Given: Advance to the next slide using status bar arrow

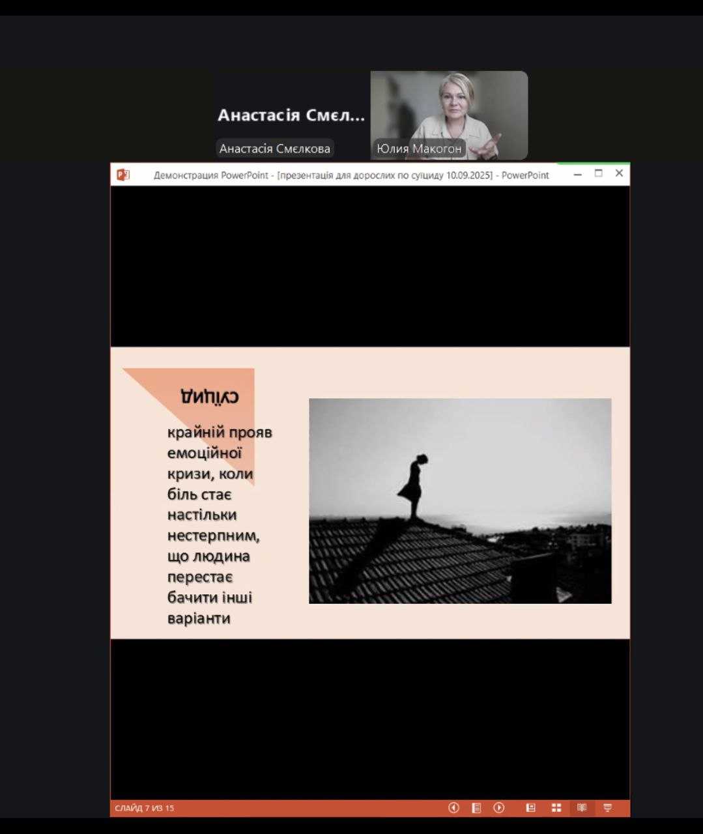Looking at the screenshot, I should [x=499, y=808].
